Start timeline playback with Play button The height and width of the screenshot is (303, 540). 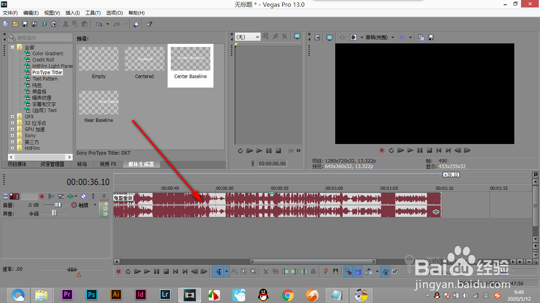click(147, 271)
